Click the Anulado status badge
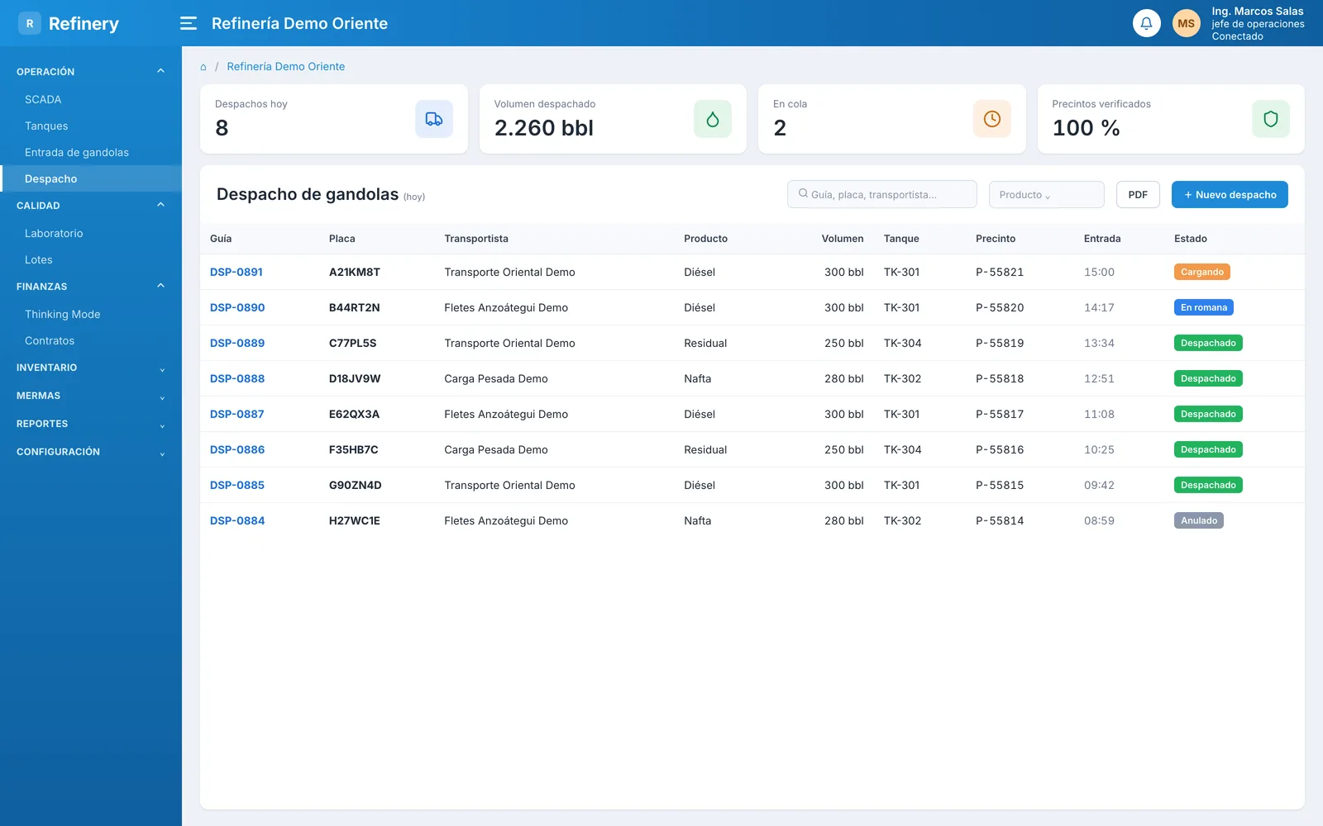Image resolution: width=1323 pixels, height=826 pixels. [x=1199, y=520]
